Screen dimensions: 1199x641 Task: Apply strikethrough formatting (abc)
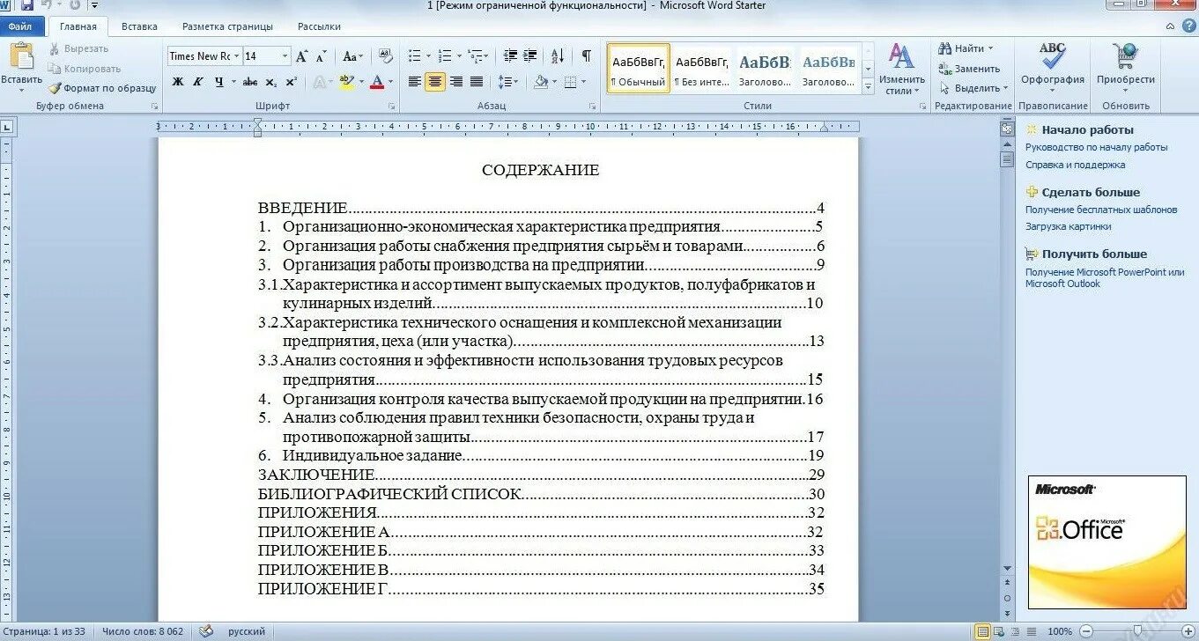250,82
